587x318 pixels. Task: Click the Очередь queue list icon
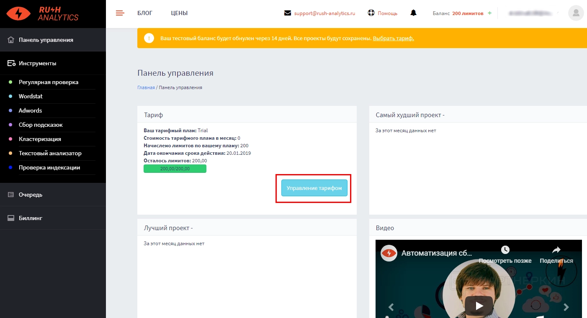pyautogui.click(x=11, y=195)
